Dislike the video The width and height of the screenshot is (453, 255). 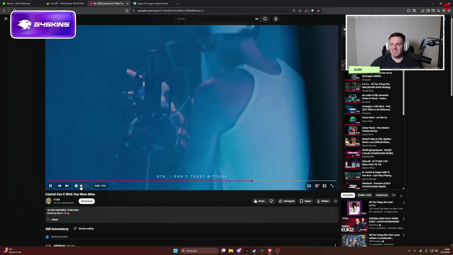point(271,201)
